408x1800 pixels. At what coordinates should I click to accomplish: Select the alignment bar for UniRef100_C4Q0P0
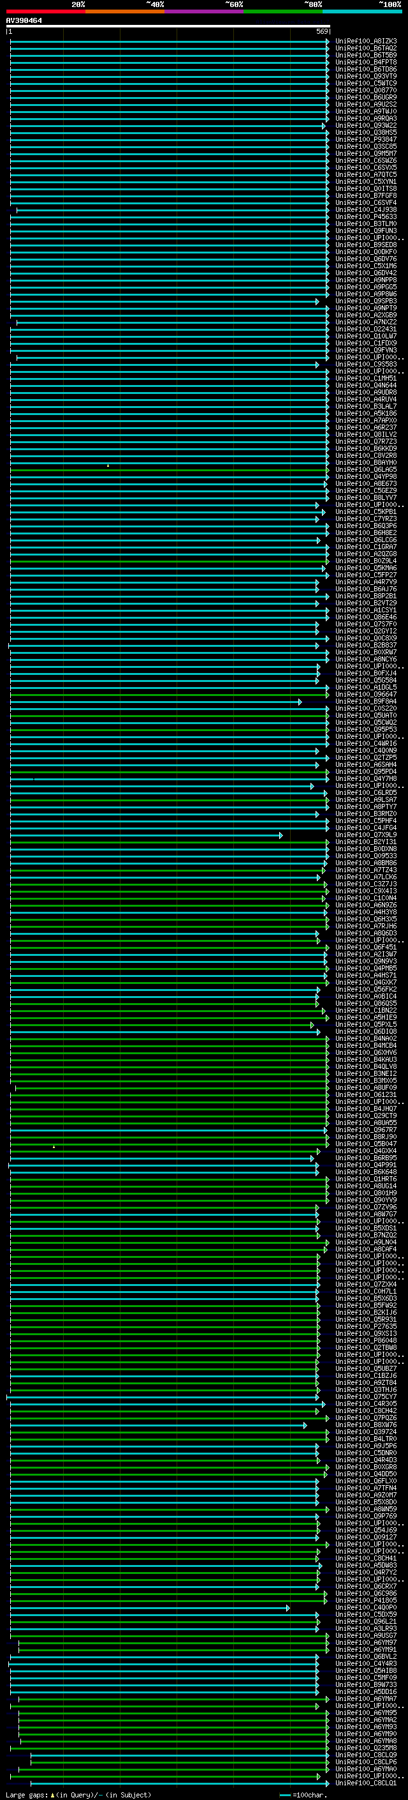tap(149, 1608)
